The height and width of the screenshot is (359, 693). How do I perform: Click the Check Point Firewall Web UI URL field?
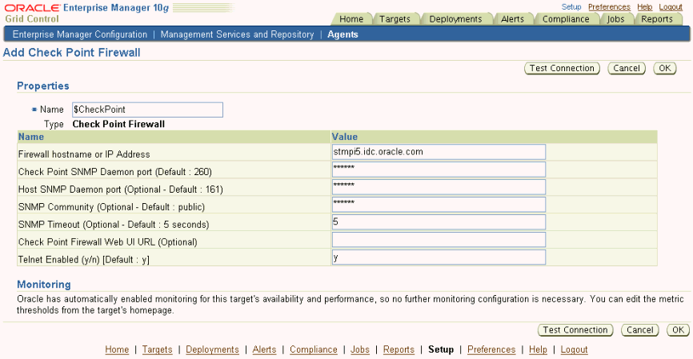point(439,240)
